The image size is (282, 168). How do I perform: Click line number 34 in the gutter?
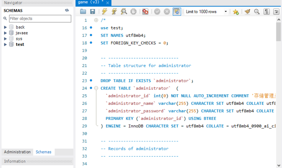pos(84,164)
